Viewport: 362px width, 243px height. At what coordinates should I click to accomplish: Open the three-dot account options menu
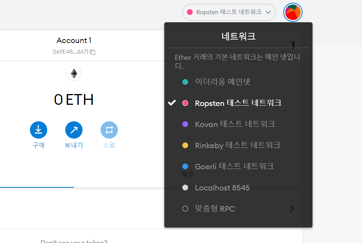click(293, 45)
